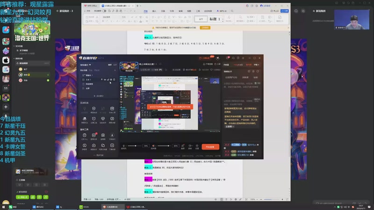374x210 pixels.
Task: Expand WPS style gallery arrows
Action: tap(223, 19)
